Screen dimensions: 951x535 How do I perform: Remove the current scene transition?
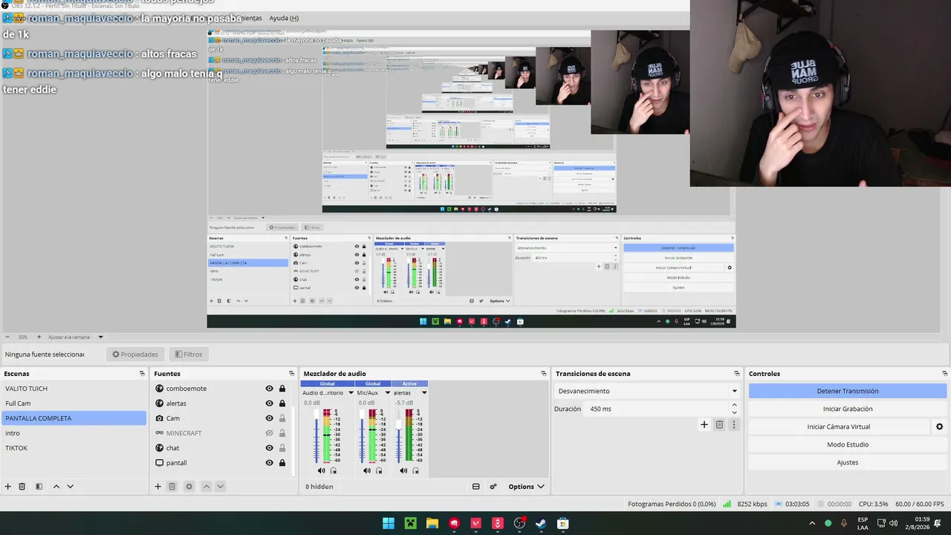pos(719,425)
